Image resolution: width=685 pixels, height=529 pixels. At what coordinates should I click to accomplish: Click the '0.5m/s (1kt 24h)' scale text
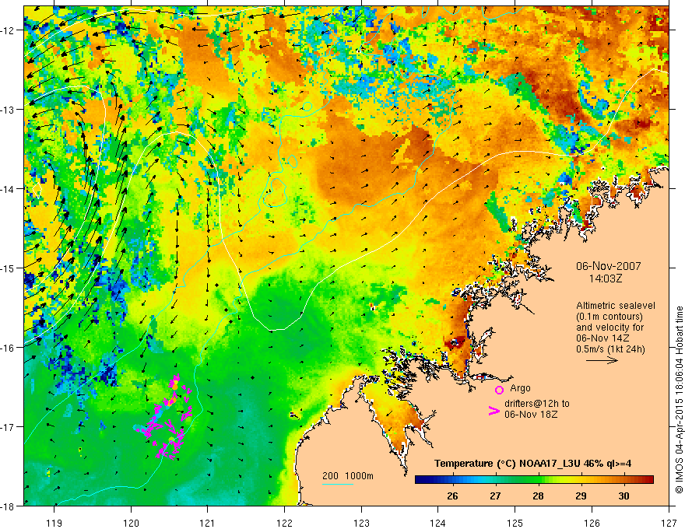[610, 349]
